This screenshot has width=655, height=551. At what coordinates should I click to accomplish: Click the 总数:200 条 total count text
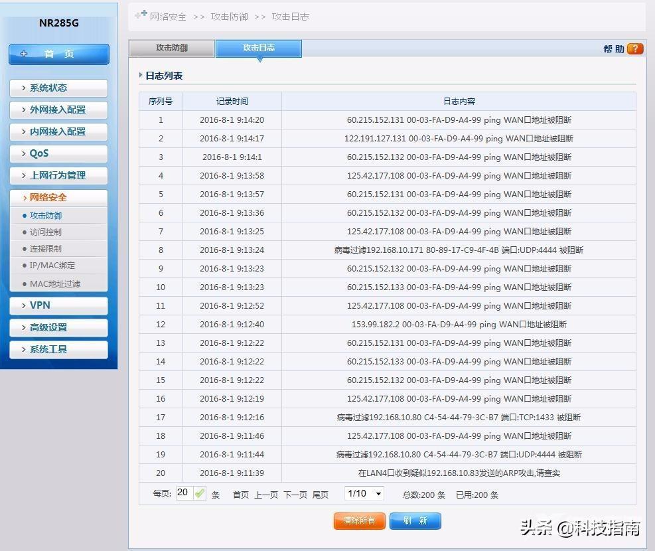[424, 495]
